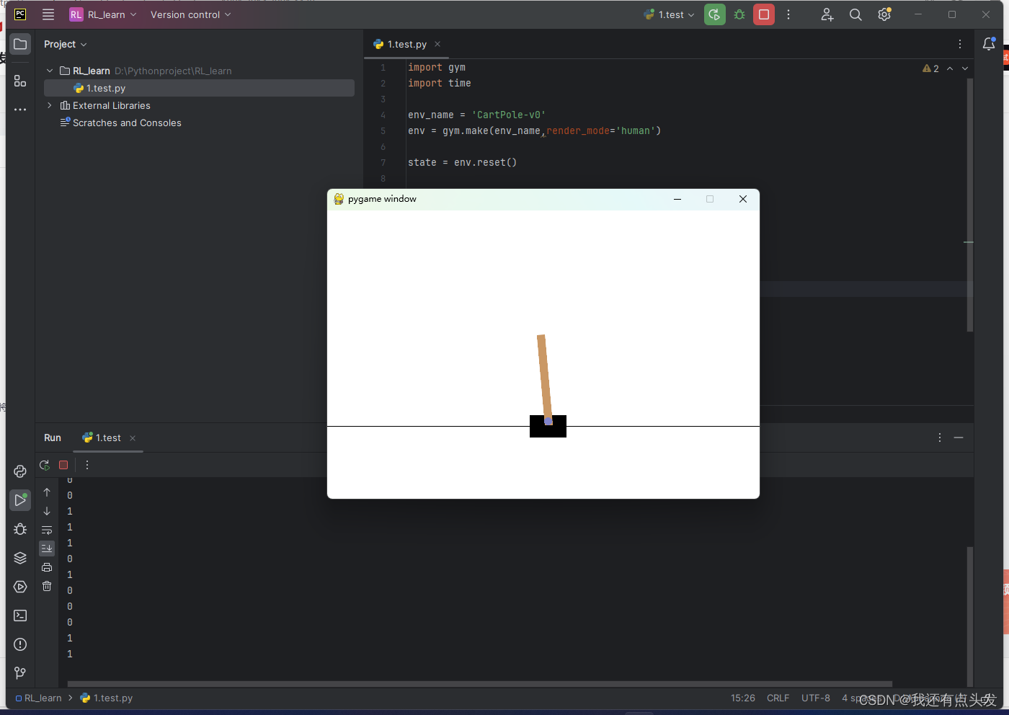
Task: Open the 1.test run configuration dropdown
Action: (x=668, y=14)
